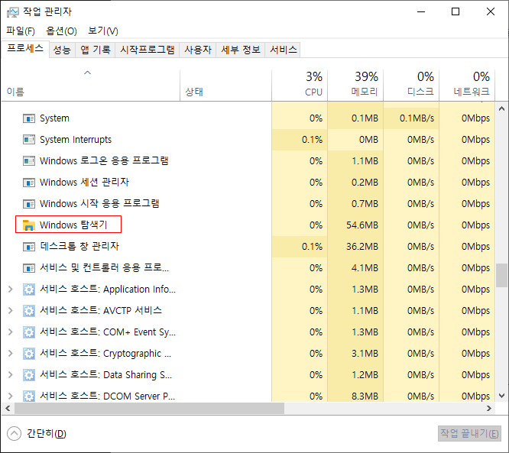Click gear icon of 서비스 호스트: DCOM Server
The width and height of the screenshot is (509, 453).
pos(29,396)
